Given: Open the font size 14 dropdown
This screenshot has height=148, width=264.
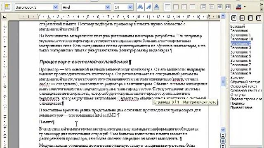Looking at the screenshot, I should (x=130, y=7).
